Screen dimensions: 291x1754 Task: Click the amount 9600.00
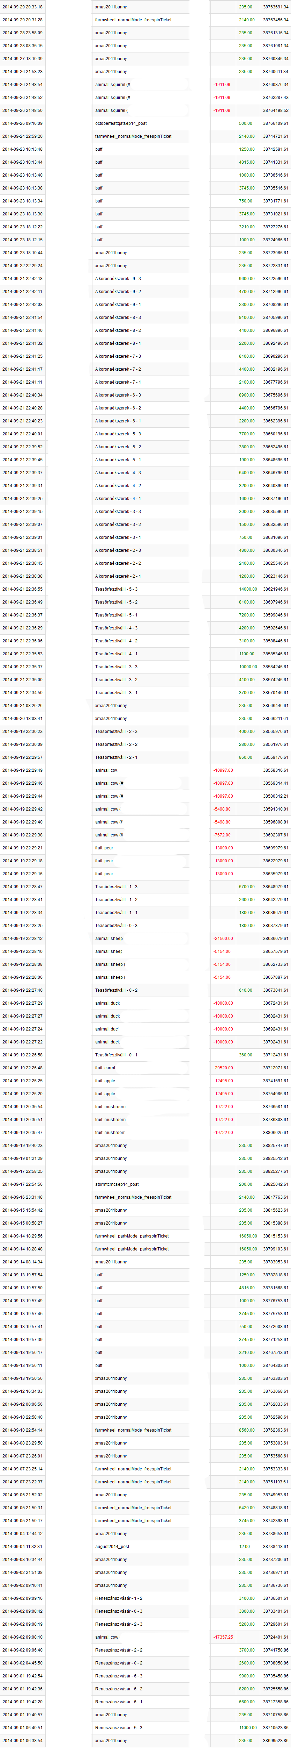(246, 278)
